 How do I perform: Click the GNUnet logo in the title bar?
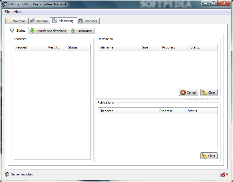click(x=5, y=4)
